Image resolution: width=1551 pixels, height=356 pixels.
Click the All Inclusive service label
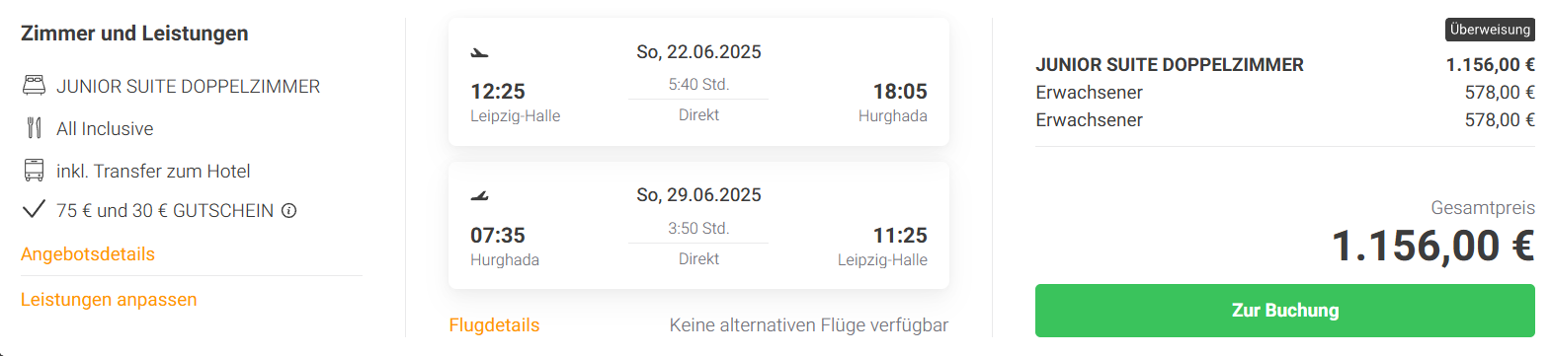(105, 128)
